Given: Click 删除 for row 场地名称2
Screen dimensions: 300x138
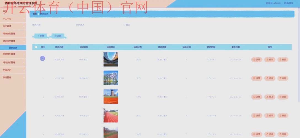Looking at the screenshot, I should pos(283,78).
